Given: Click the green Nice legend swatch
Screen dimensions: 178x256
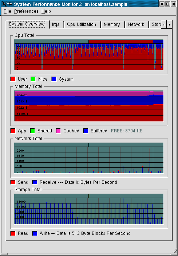Looking at the screenshot, I should (x=33, y=79).
